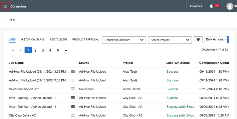Switch to the Historical Runs tab
The height and width of the screenshot is (119, 237).
tap(33, 40)
